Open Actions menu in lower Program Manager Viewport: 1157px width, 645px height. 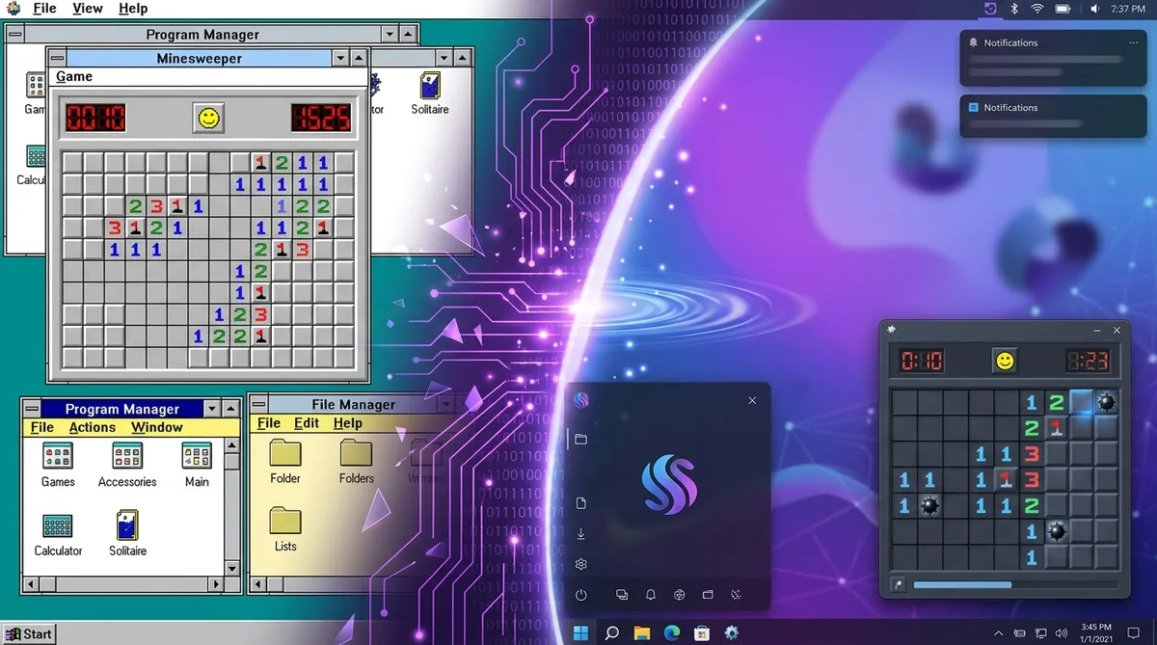click(x=93, y=427)
